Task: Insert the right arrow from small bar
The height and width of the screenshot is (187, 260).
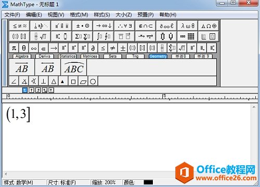Action: pyautogui.click(x=54, y=48)
